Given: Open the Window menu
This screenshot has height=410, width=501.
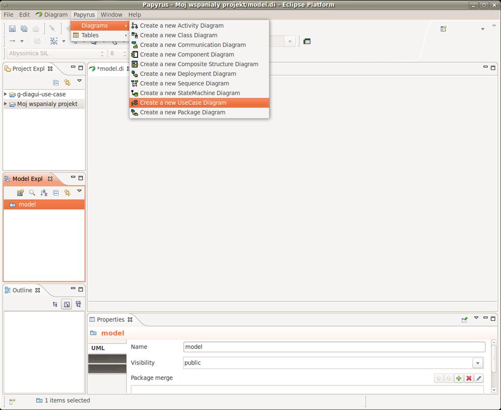Looking at the screenshot, I should click(x=112, y=15).
